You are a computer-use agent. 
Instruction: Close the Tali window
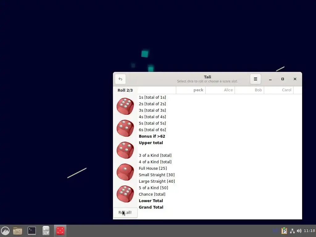point(295,79)
